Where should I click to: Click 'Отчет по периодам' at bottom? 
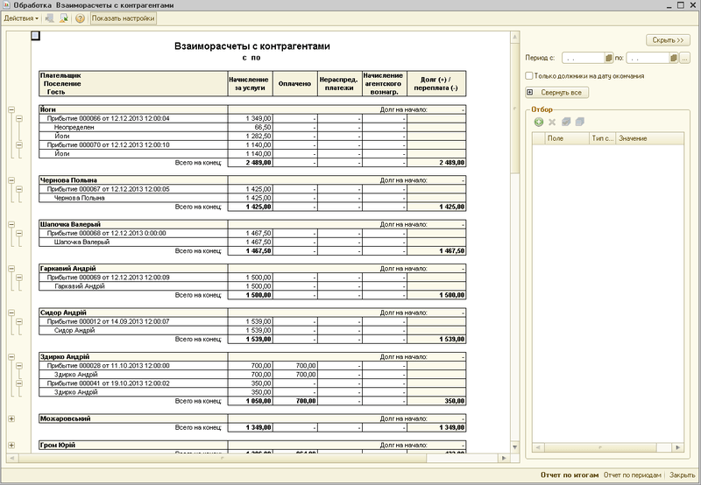633,474
